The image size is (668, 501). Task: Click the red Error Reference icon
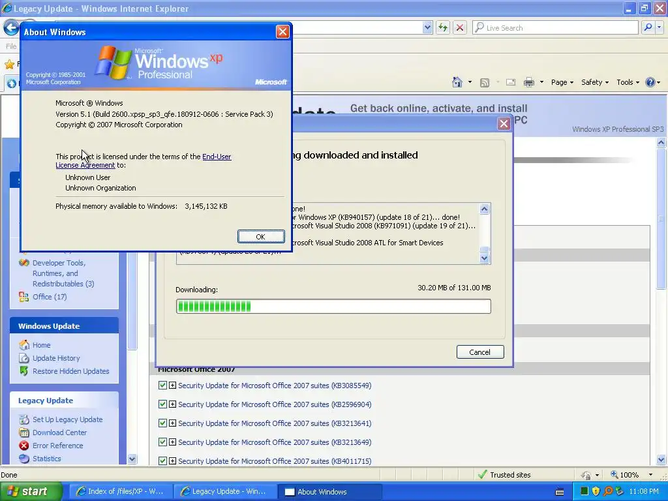[x=24, y=446]
